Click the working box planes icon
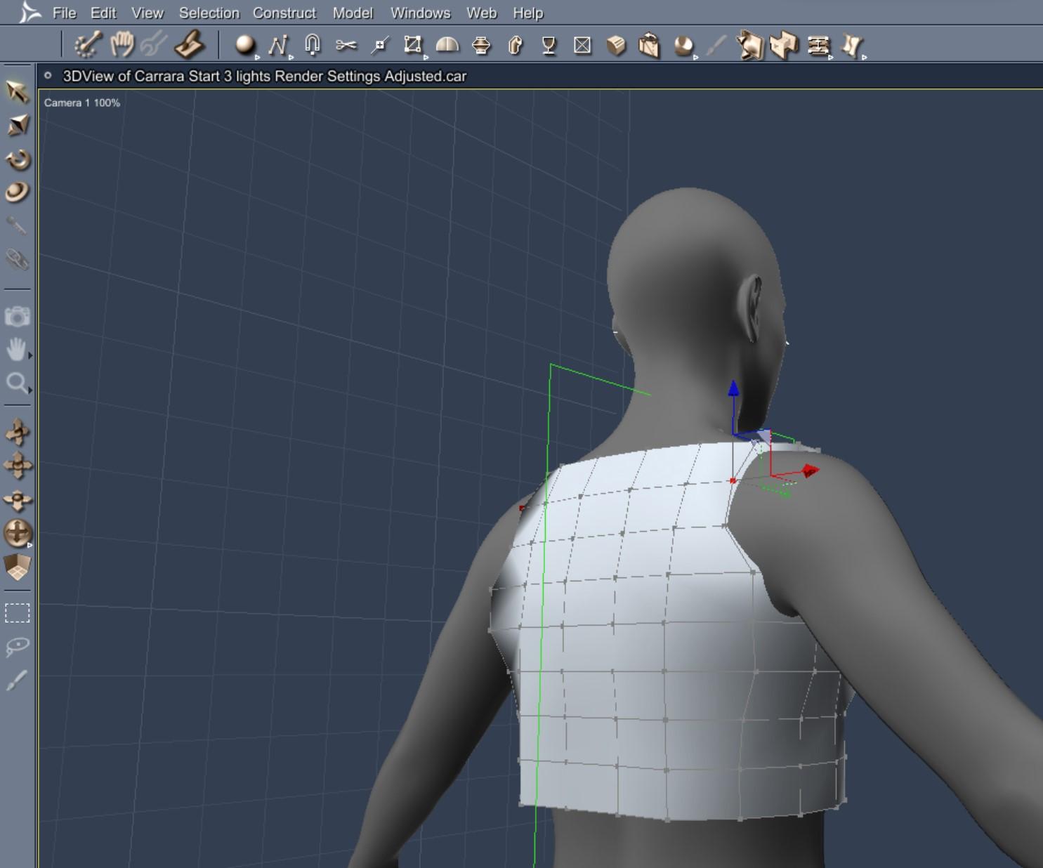1043x868 pixels. click(x=18, y=567)
